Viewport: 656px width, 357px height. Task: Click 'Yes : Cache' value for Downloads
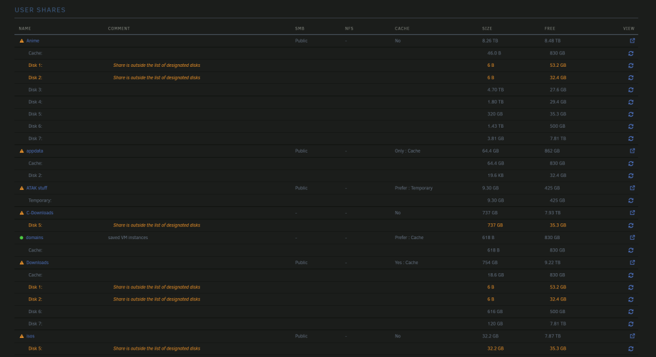[x=406, y=263]
